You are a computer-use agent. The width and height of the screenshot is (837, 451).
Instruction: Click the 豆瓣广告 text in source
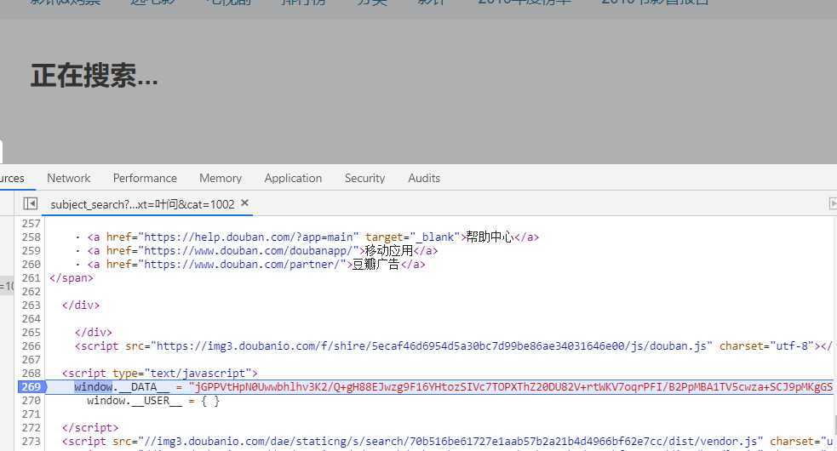(376, 264)
